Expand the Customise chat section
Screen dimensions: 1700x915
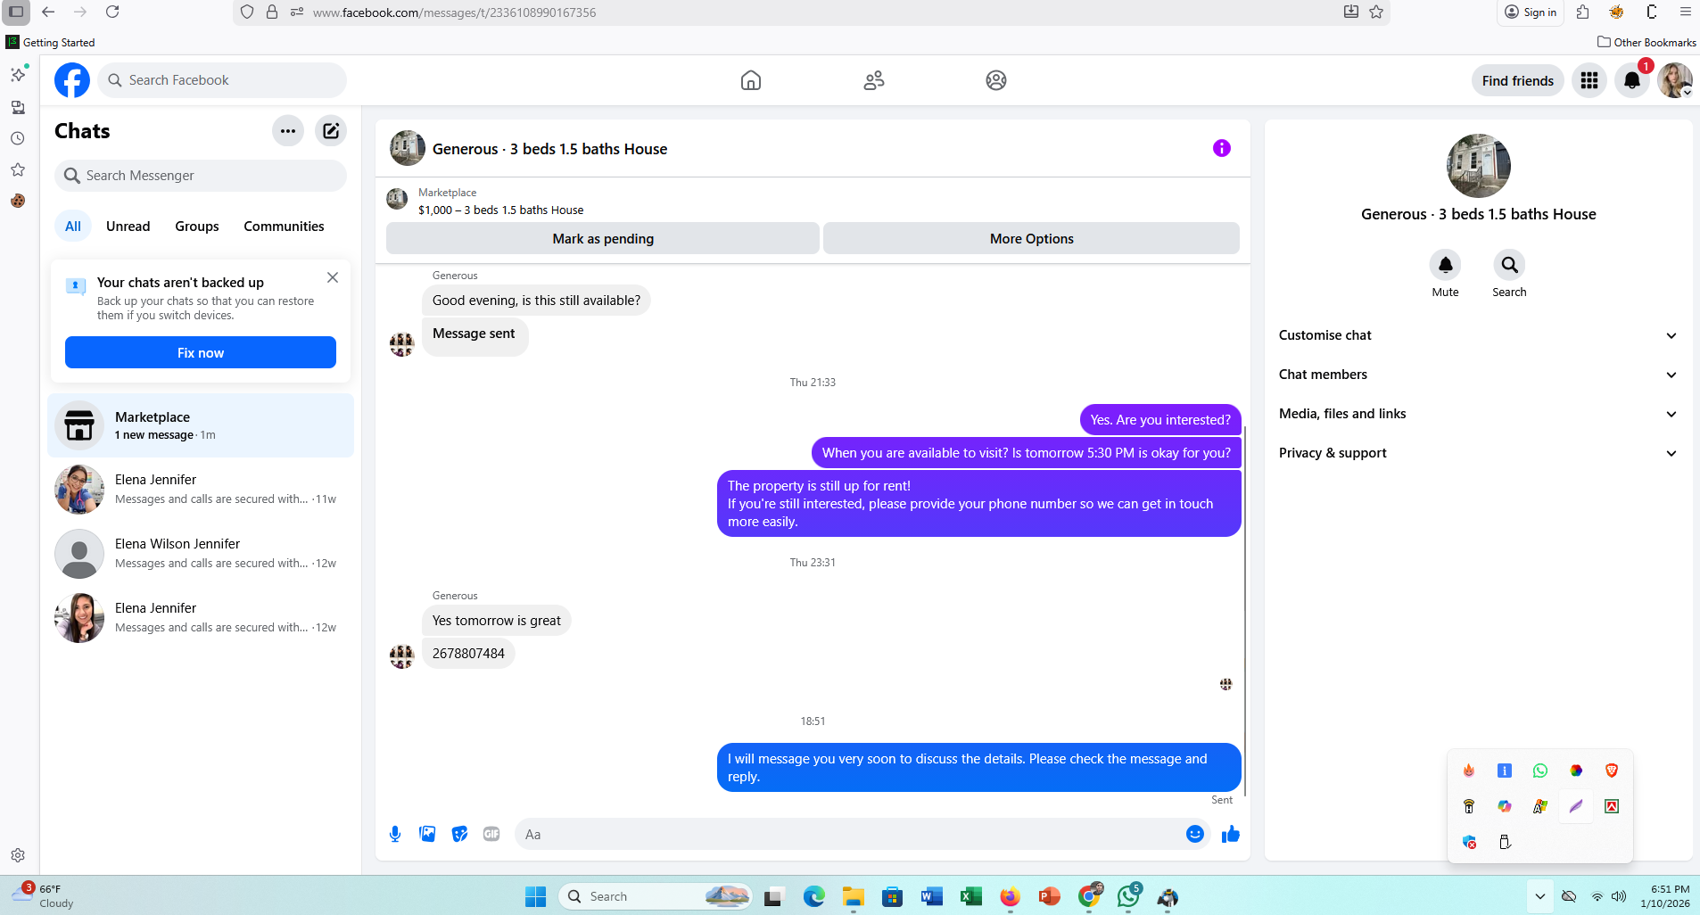[1478, 335]
